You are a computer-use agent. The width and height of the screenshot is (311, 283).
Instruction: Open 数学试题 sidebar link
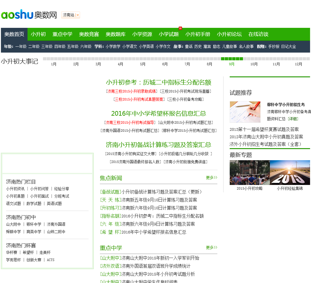tap(34, 204)
